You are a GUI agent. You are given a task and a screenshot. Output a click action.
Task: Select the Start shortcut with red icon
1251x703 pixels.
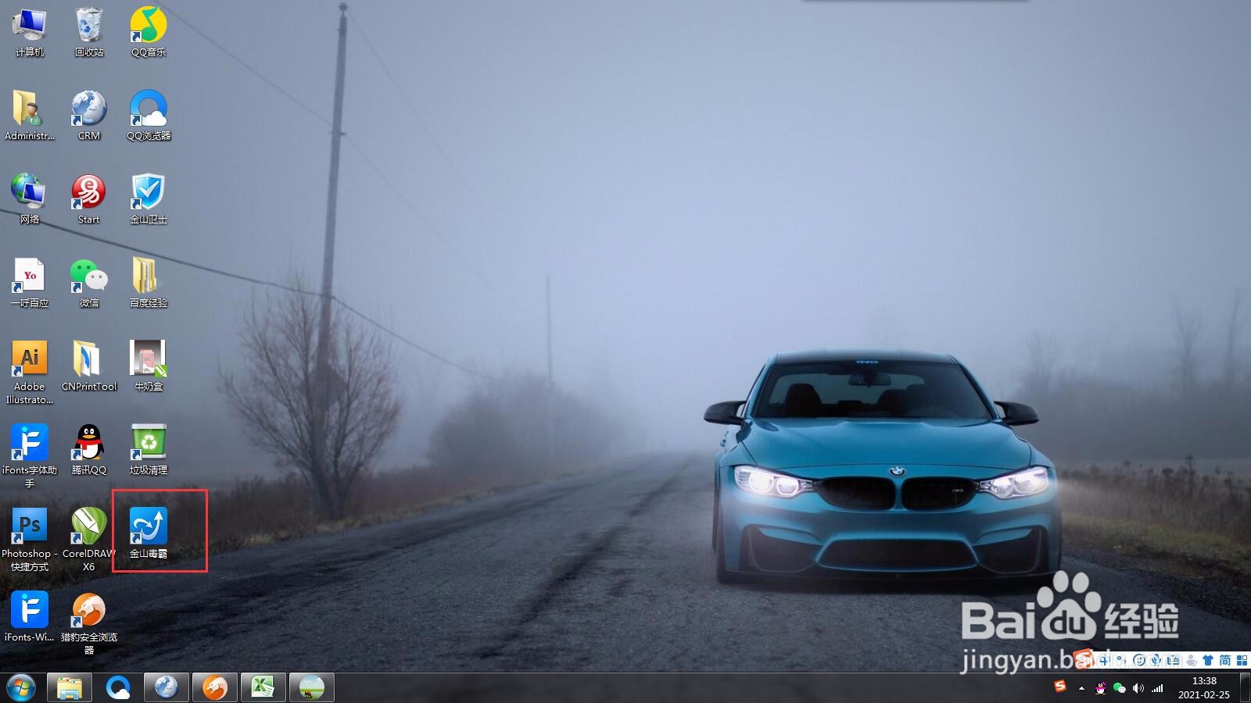coord(89,199)
